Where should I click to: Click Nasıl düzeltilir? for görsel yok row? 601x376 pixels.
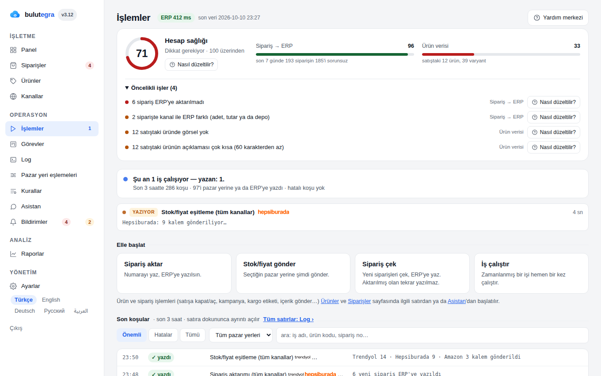pos(554,132)
